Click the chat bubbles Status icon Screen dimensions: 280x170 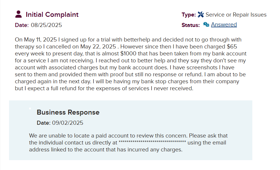pos(206,24)
